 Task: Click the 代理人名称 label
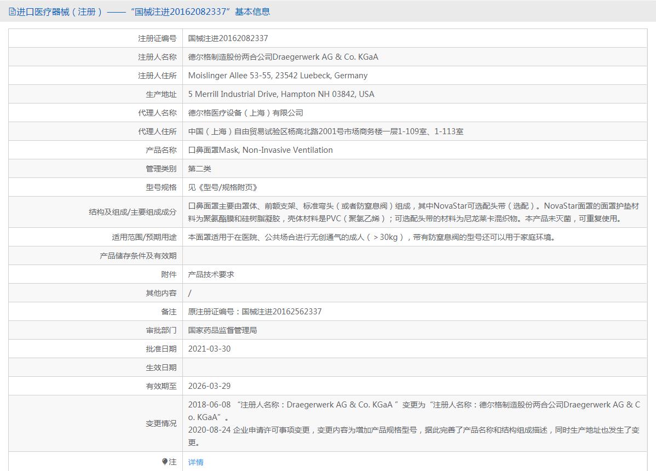click(157, 112)
